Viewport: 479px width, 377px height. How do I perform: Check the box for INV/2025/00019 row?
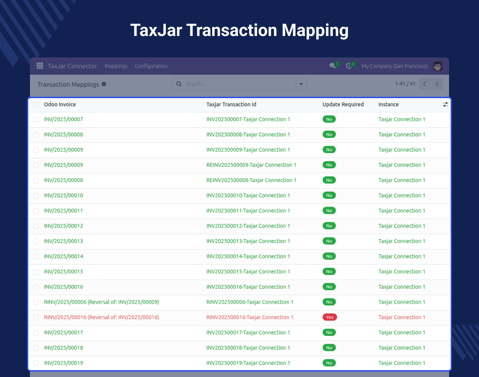[x=36, y=363]
